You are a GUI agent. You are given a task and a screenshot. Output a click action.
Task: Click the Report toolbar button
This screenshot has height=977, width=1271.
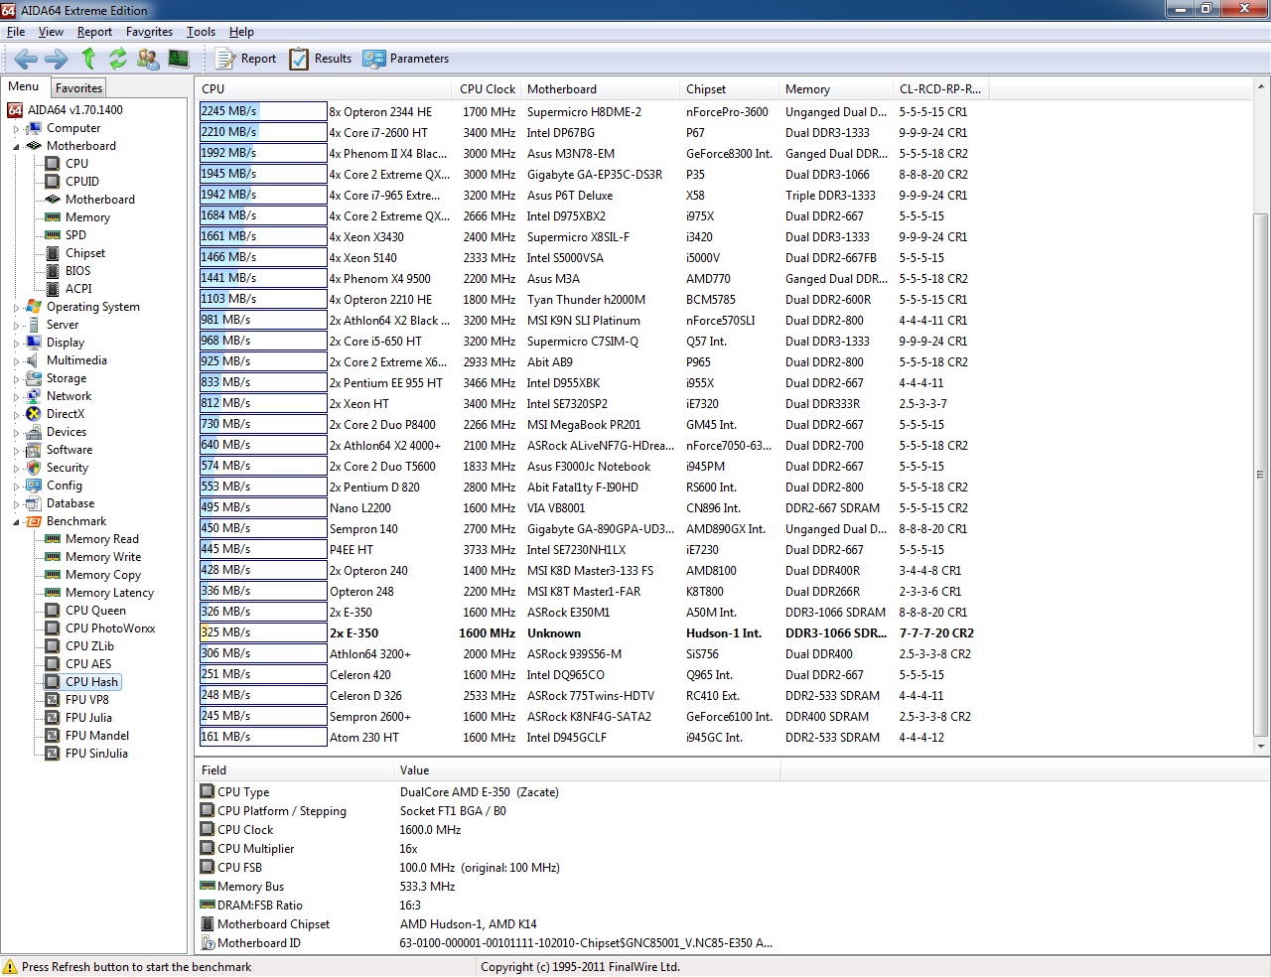click(x=246, y=59)
